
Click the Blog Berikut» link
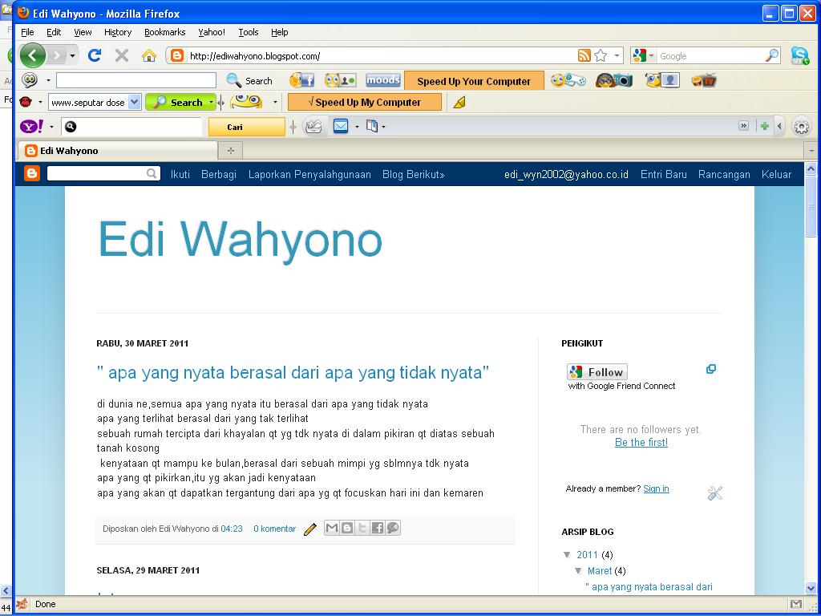pyautogui.click(x=413, y=174)
